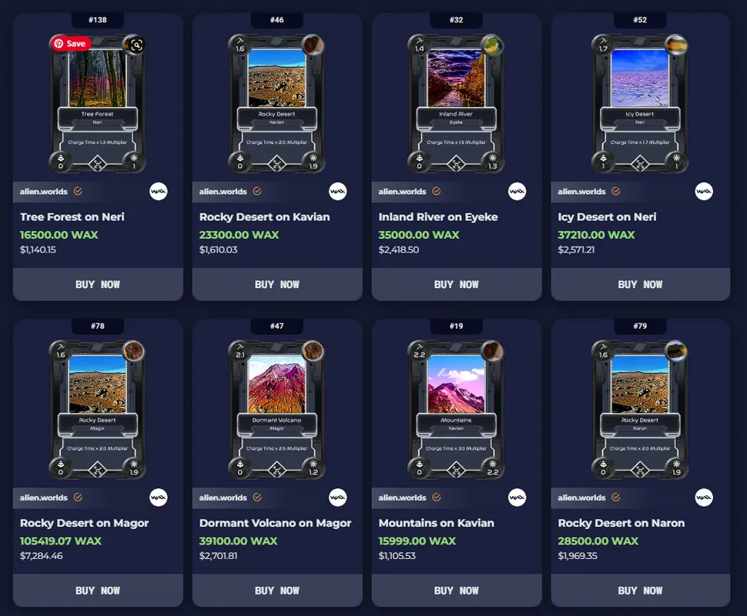Screen dimensions: 747x616
Task: Click WAX logo on Icy Desert listing
Action: [704, 192]
